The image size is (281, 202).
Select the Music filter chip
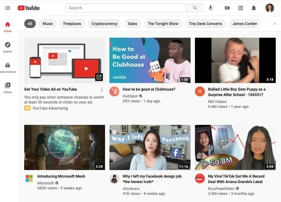48,24
